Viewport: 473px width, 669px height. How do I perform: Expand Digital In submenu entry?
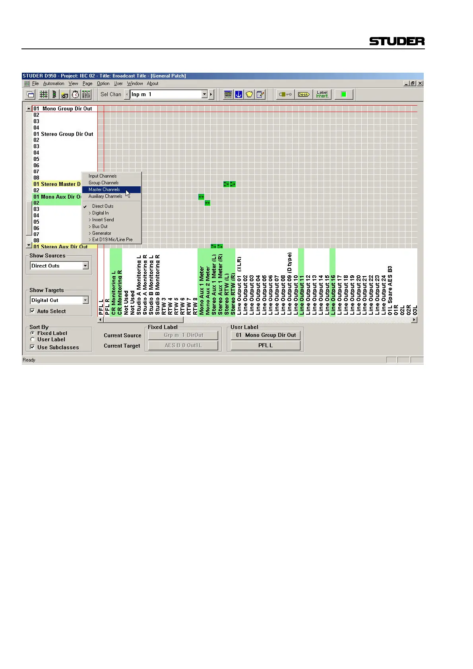tap(111, 213)
